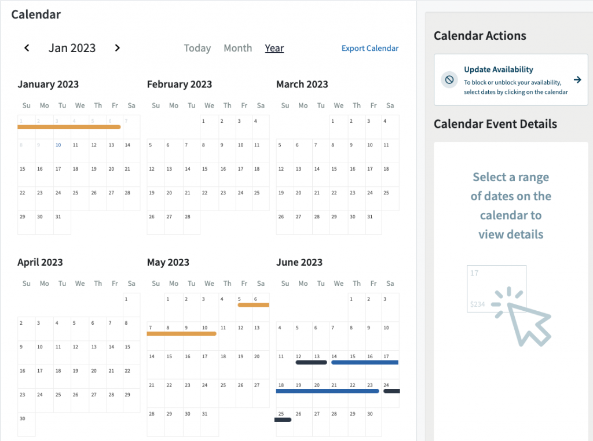Click the block icon in Update Availability
Viewport: 593px width, 441px height.
click(449, 80)
